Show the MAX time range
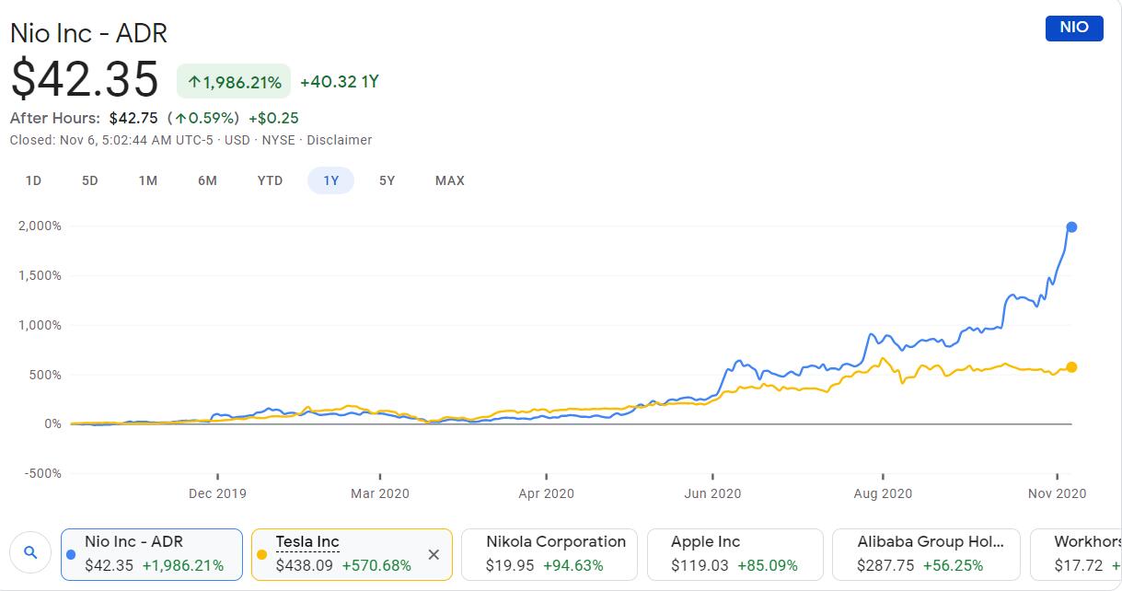The image size is (1122, 591). (449, 180)
